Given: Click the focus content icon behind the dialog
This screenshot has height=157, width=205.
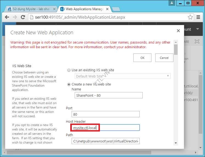Looking at the screenshot, I should [x=197, y=41].
